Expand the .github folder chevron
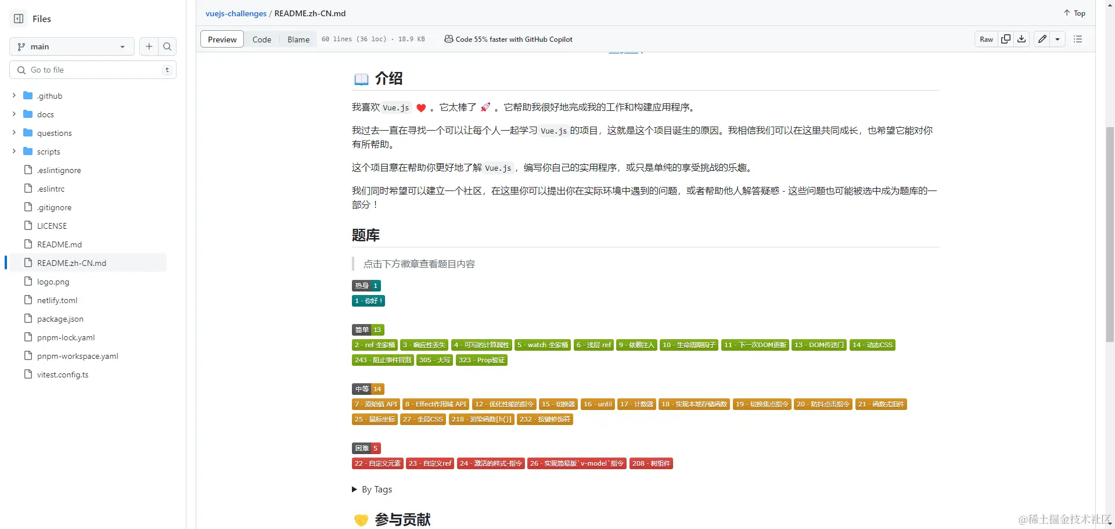 point(14,95)
